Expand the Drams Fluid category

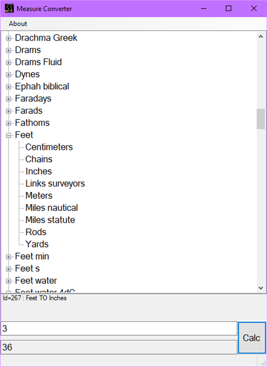click(x=9, y=62)
